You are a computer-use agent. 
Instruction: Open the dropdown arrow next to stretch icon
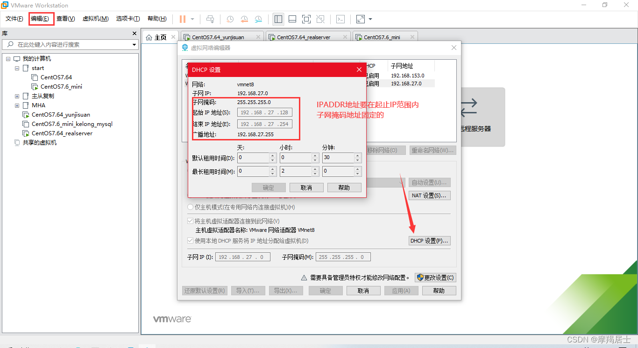[x=370, y=19]
